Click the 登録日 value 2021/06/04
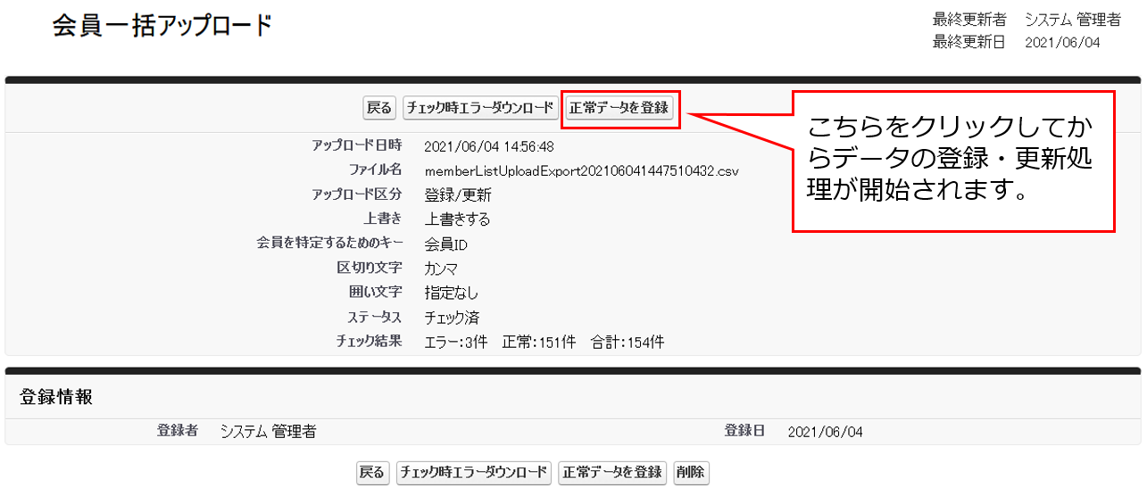The image size is (1147, 488). tap(825, 432)
